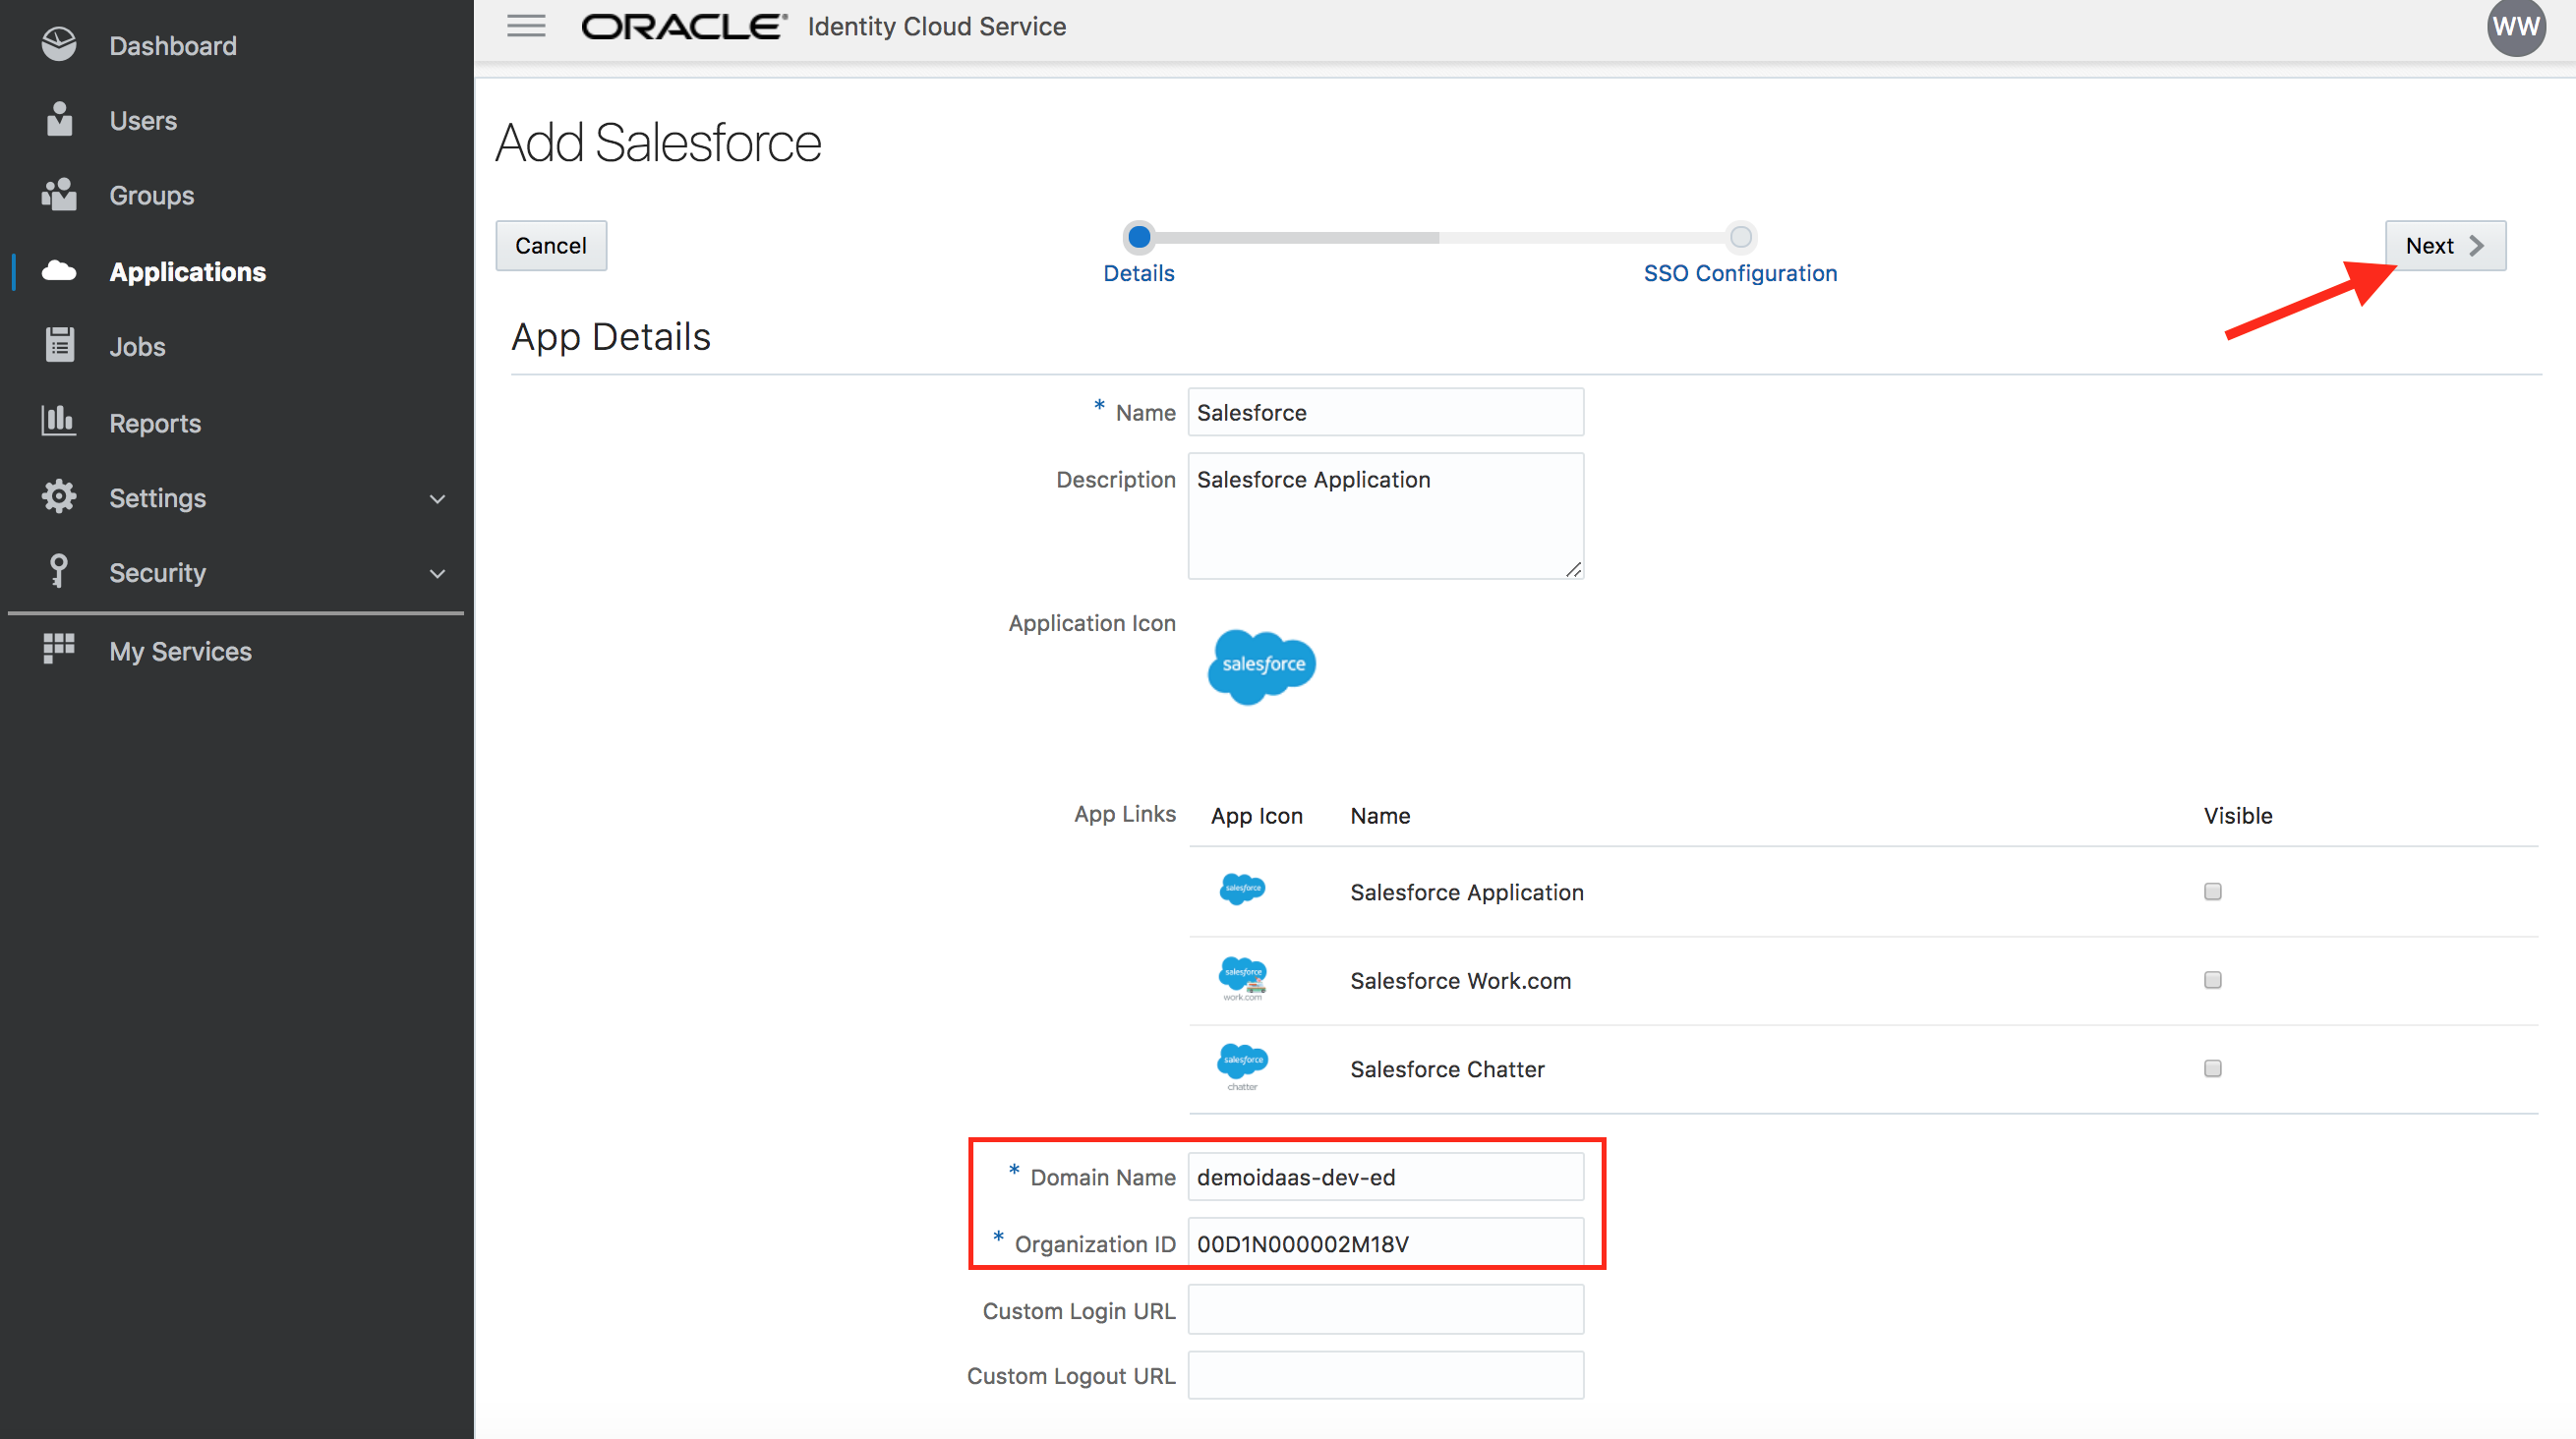The image size is (2576, 1439).
Task: Select the Details step label
Action: [1138, 273]
